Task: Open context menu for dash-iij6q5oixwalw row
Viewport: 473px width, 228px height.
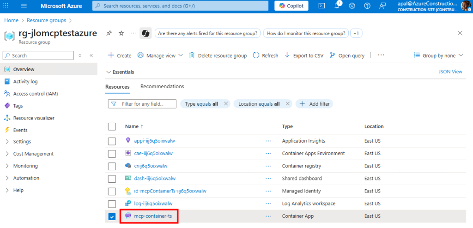Action: coord(268,178)
